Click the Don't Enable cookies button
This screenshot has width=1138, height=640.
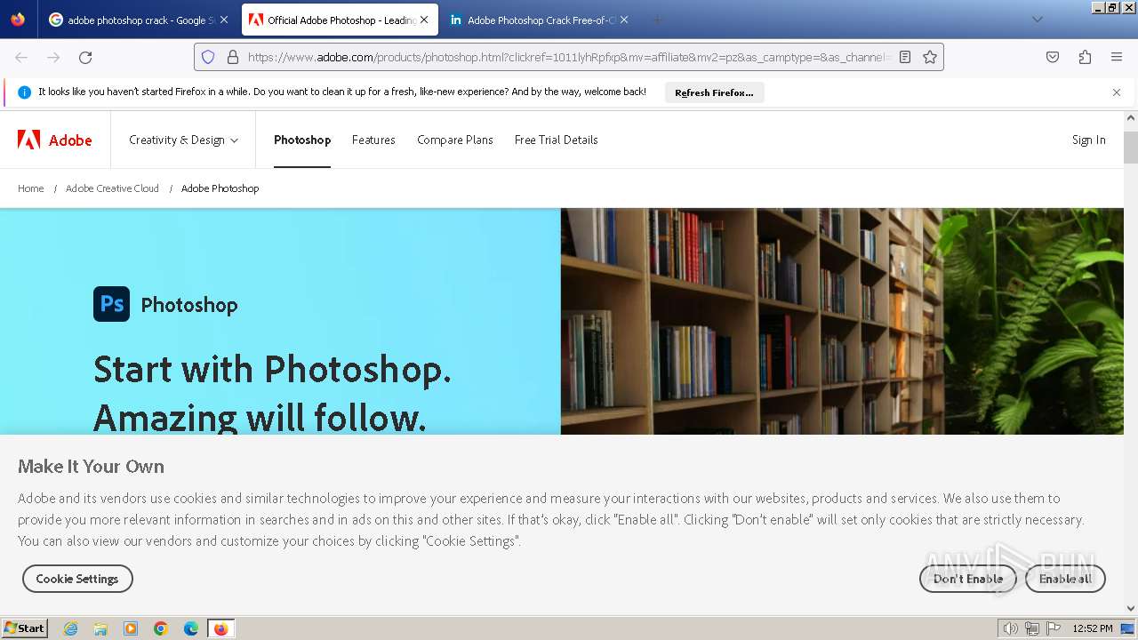968,579
